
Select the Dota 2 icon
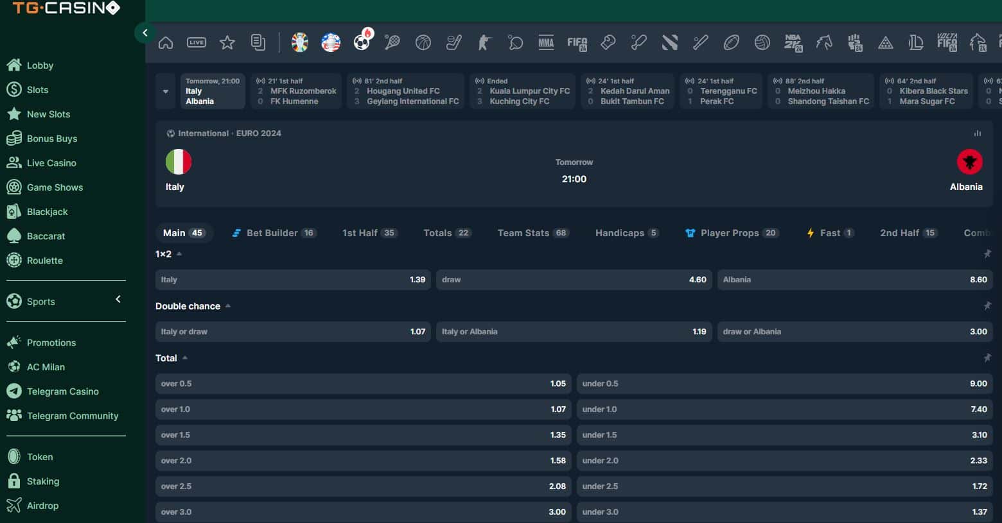pos(670,43)
